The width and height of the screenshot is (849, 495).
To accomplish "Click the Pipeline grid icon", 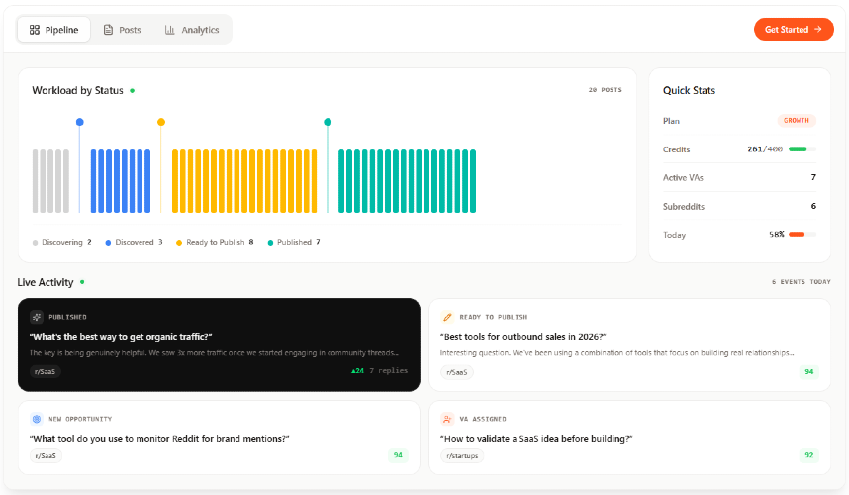I will coord(35,30).
